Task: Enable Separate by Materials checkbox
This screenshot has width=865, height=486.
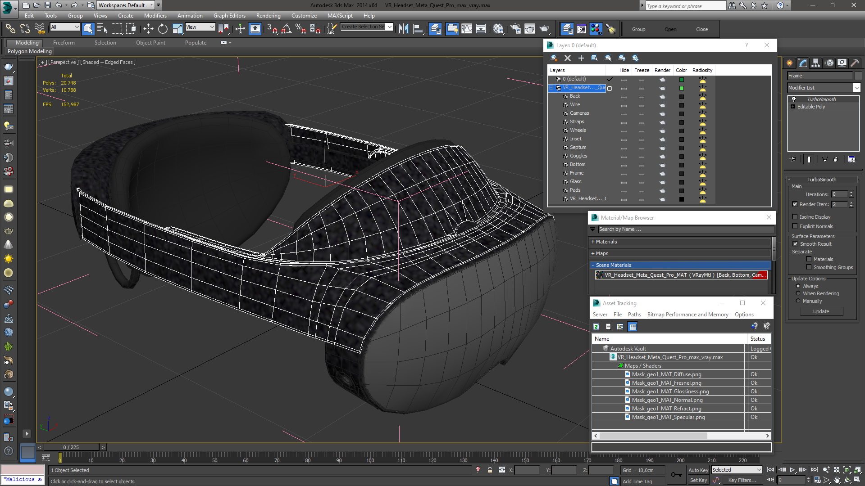Action: point(809,259)
